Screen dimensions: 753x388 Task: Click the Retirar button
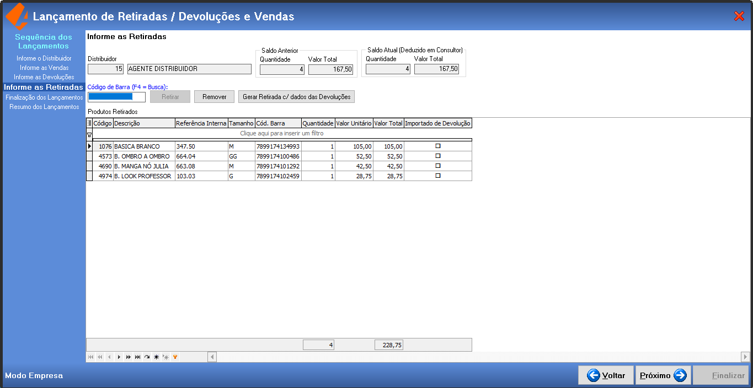170,97
